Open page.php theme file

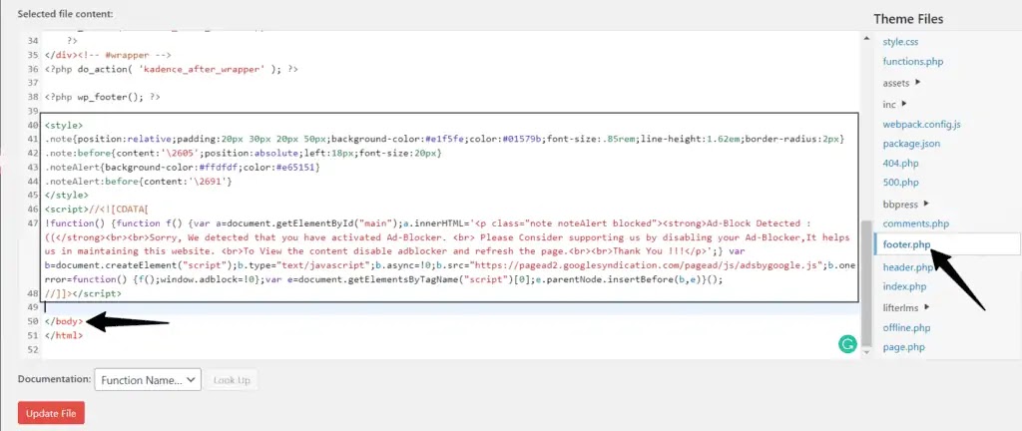pyautogui.click(x=903, y=347)
